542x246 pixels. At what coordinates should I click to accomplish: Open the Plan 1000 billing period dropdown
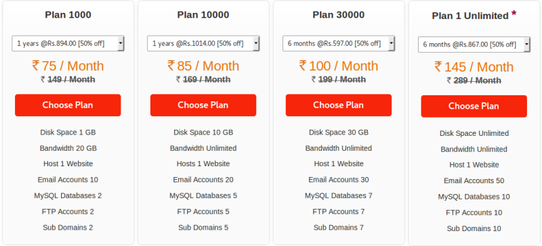click(x=68, y=43)
